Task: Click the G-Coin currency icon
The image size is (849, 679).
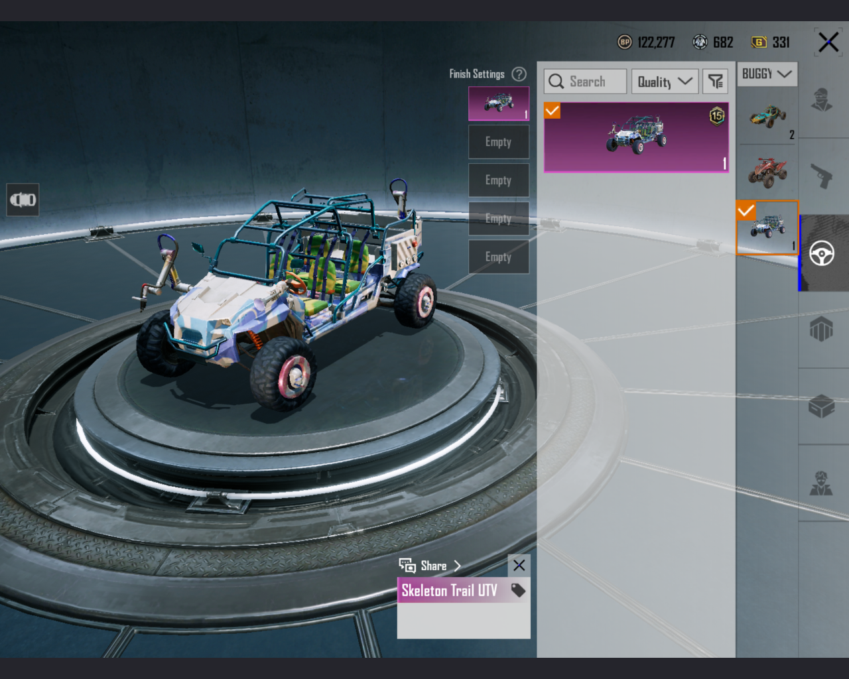Action: pos(759,42)
